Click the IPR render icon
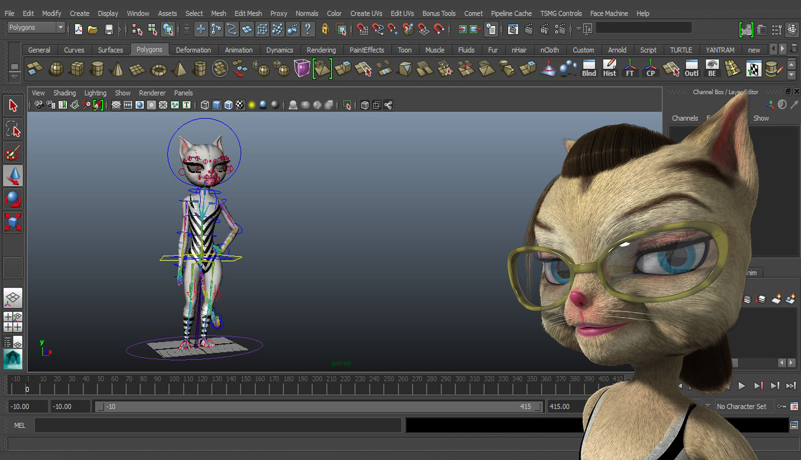 click(545, 28)
